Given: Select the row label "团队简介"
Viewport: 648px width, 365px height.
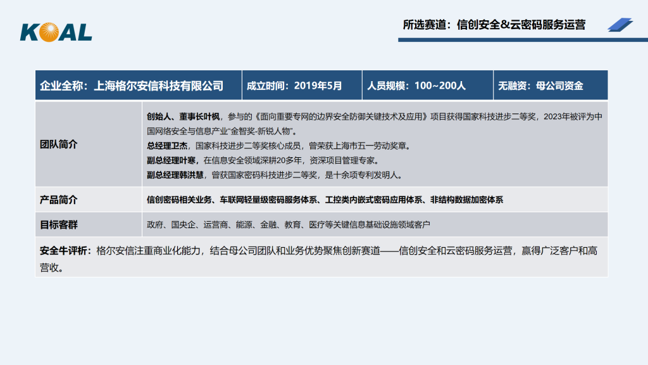Looking at the screenshot, I should coord(58,144).
